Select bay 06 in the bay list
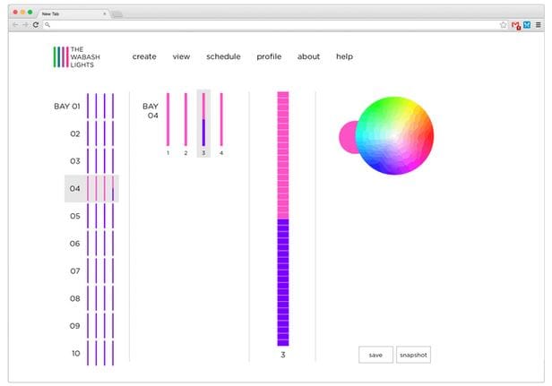Screen dimensions: 552x386 click(x=91, y=244)
